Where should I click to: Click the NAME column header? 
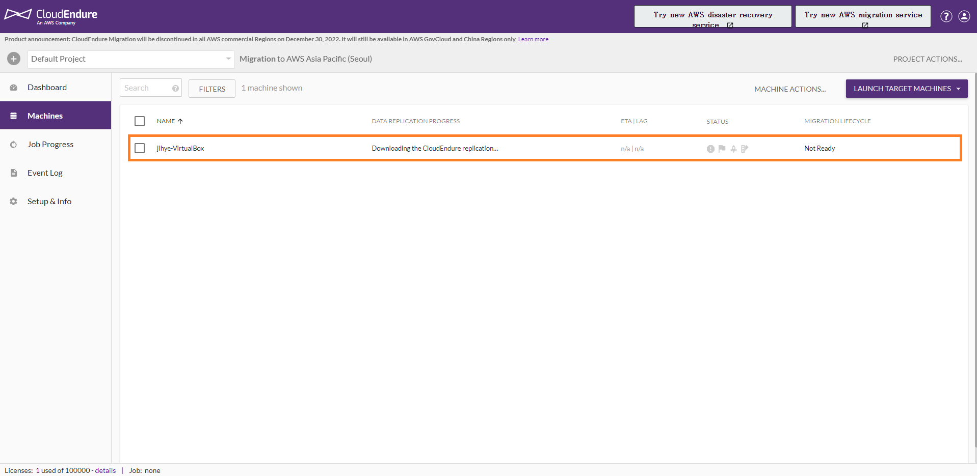[166, 121]
